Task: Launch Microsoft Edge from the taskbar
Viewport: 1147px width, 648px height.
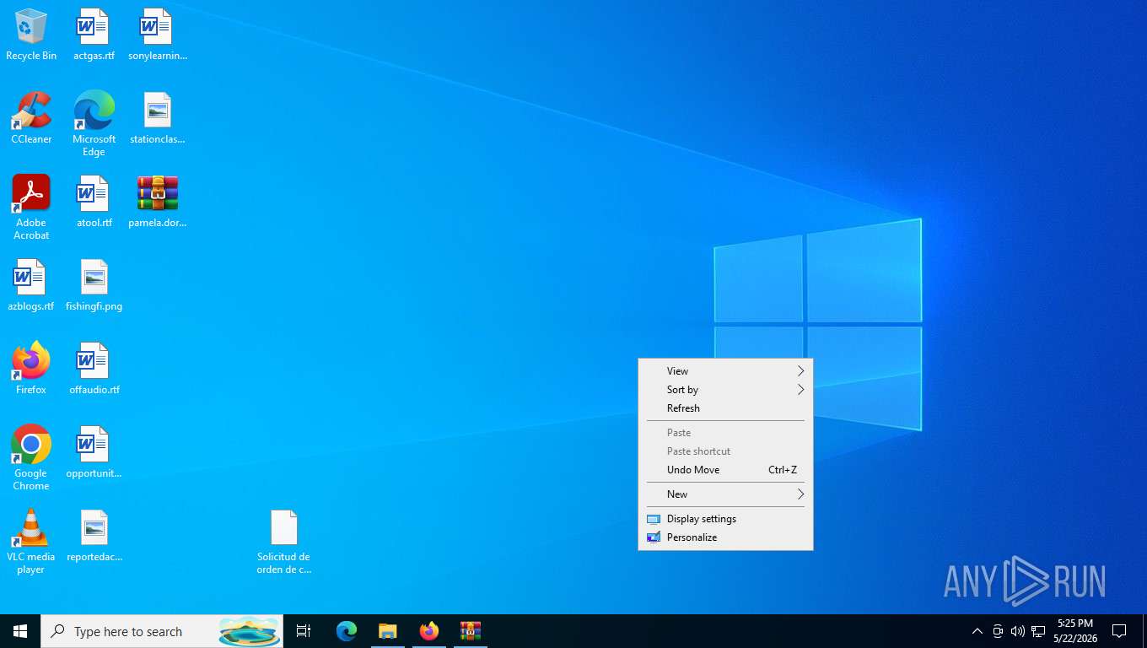Action: (347, 631)
